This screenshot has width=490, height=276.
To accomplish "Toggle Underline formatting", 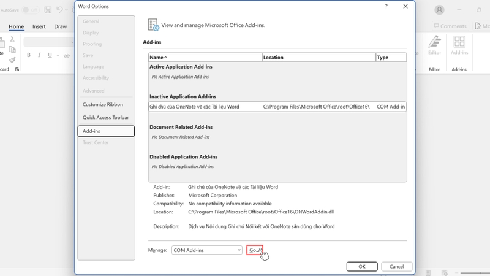I will [x=50, y=55].
